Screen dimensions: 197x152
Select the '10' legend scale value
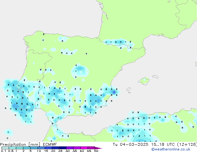(39, 151)
